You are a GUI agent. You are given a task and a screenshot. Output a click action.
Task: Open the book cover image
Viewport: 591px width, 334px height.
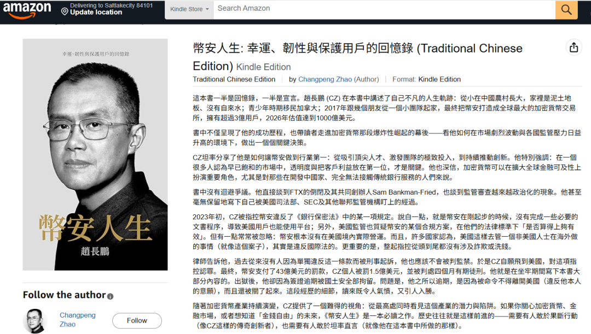pyautogui.click(x=95, y=155)
